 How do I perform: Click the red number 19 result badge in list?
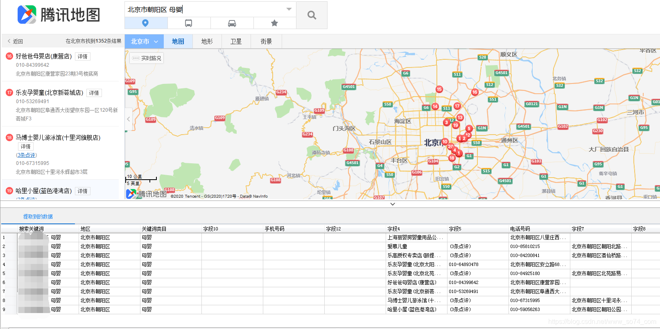point(9,191)
